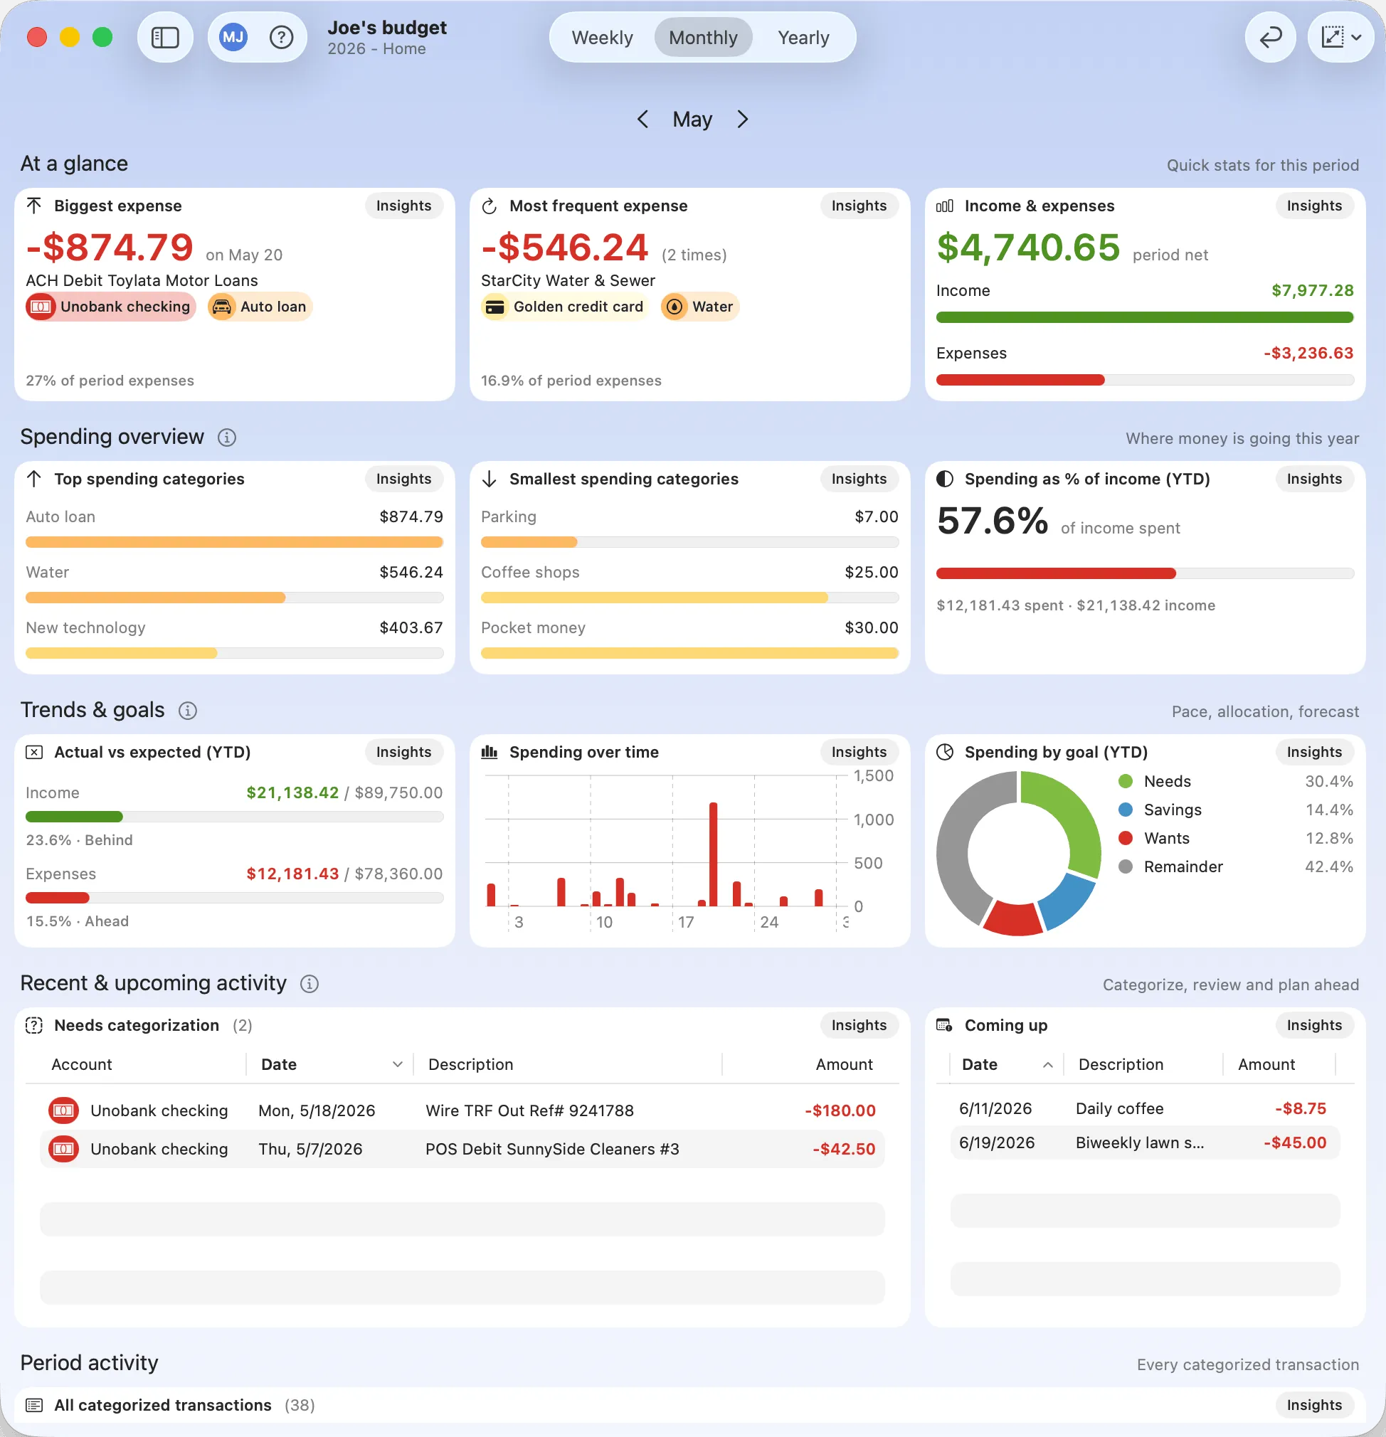The image size is (1386, 1437).
Task: Click the Actual vs expected icon
Action: (33, 752)
